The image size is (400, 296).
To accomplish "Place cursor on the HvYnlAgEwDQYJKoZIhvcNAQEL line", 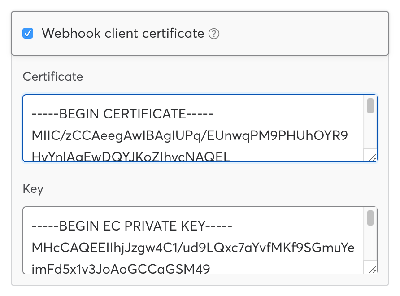I will (x=131, y=157).
